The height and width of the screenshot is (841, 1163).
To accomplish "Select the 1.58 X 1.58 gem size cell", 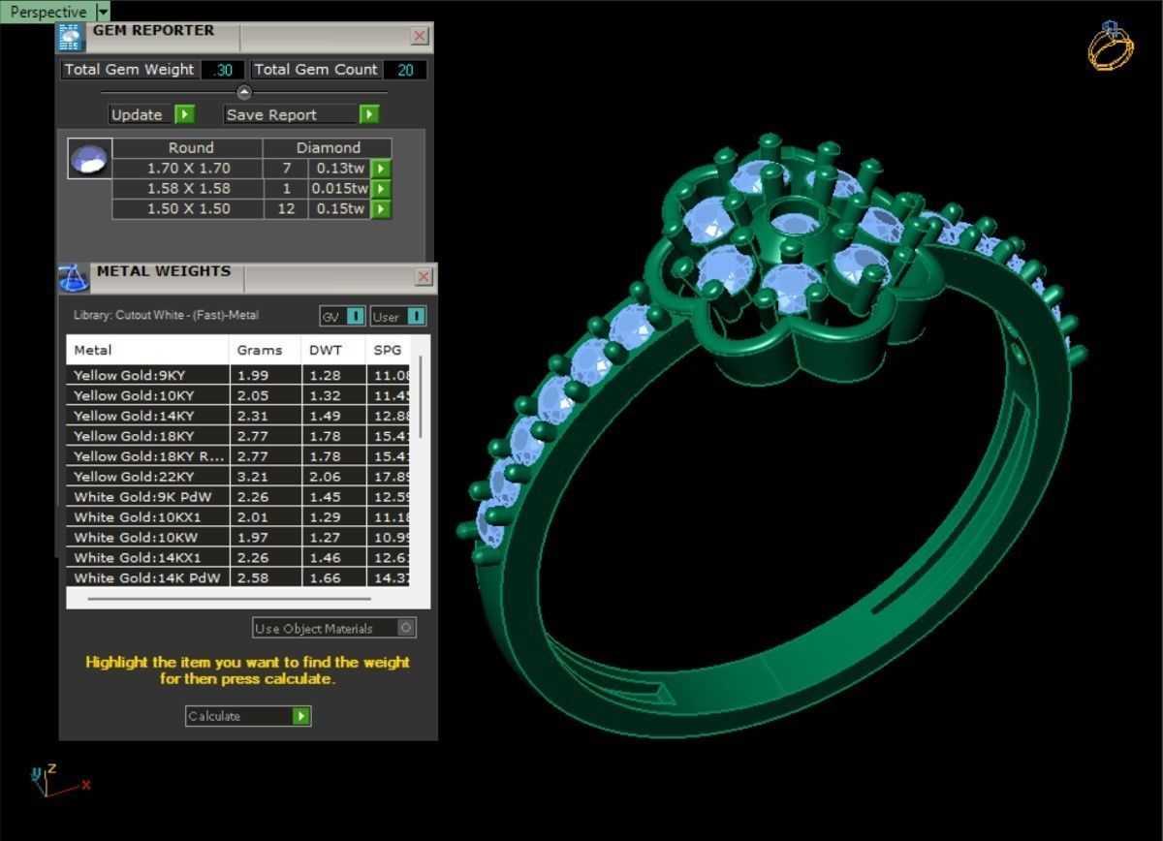I will pos(188,188).
